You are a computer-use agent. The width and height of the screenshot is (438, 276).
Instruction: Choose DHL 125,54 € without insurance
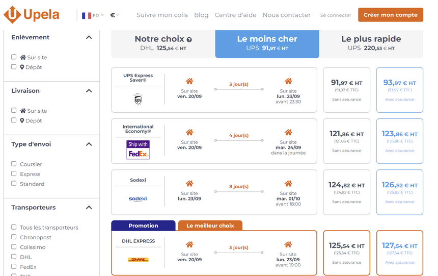347,253
